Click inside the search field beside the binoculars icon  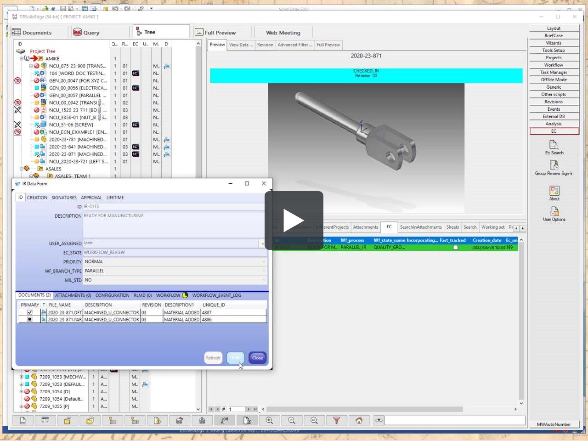point(455,420)
